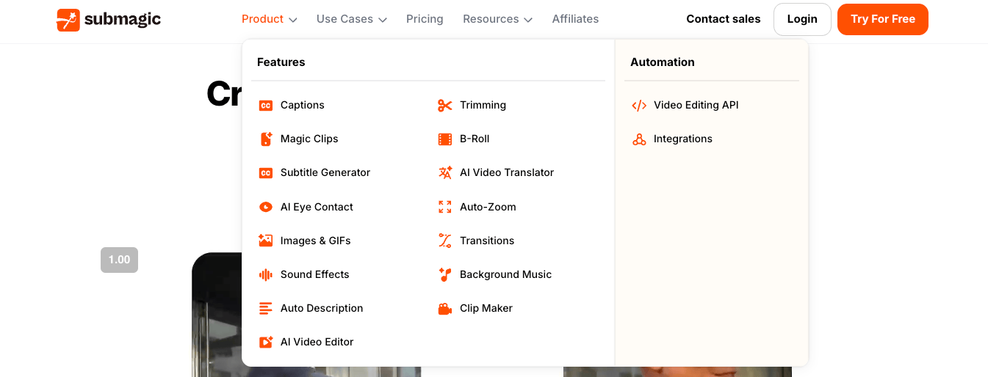Viewport: 988px width, 377px height.
Task: Open the Pricing page
Action: click(x=425, y=19)
